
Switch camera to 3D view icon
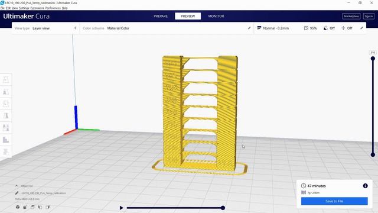pyautogui.click(x=18, y=207)
